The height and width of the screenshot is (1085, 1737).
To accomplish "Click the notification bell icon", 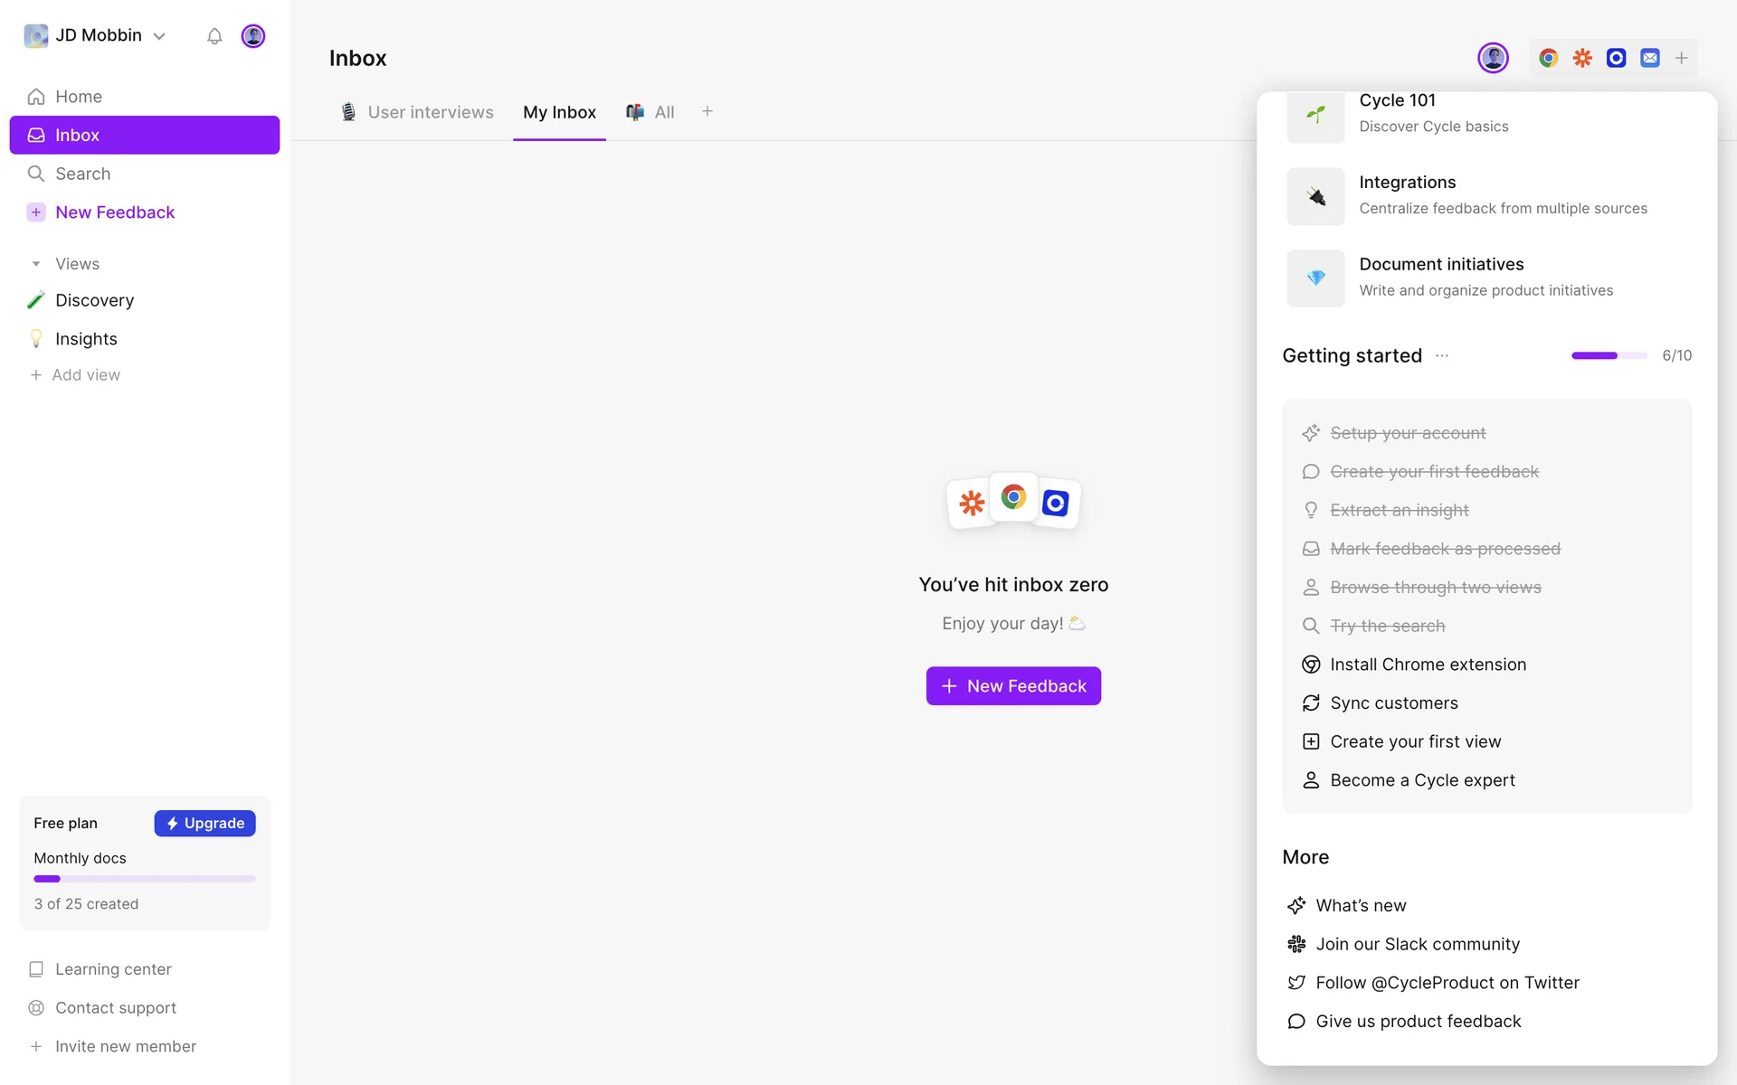I will pos(214,36).
